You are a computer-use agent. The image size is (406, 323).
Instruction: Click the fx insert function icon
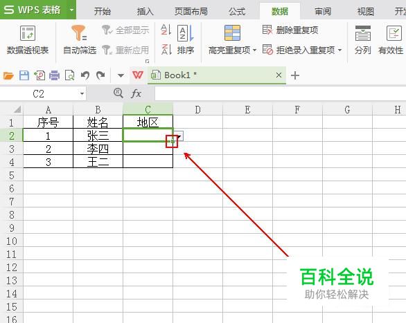[x=136, y=93]
